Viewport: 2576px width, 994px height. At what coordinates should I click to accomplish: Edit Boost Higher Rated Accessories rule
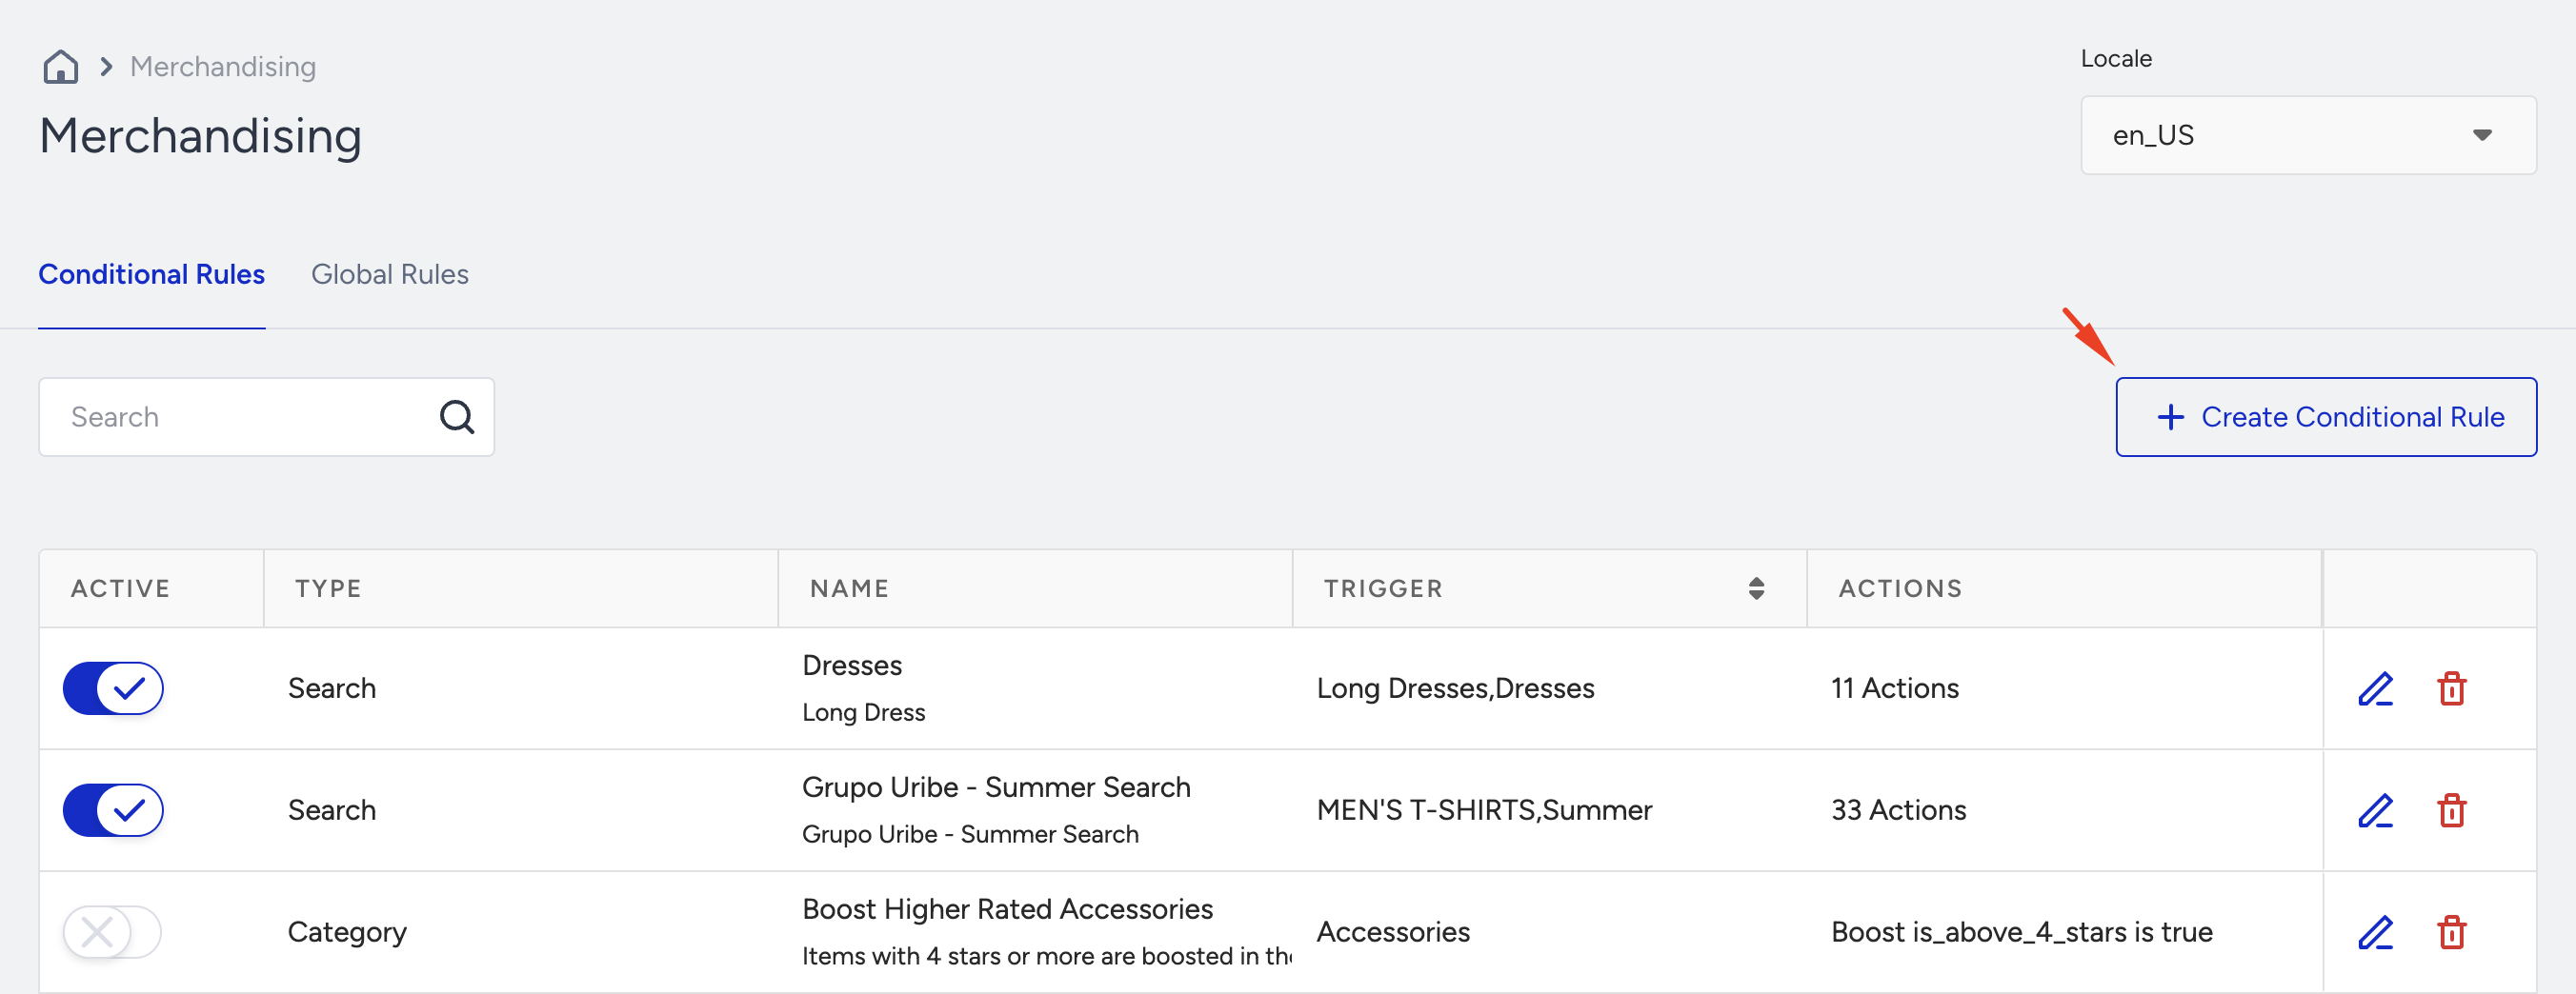tap(2375, 932)
